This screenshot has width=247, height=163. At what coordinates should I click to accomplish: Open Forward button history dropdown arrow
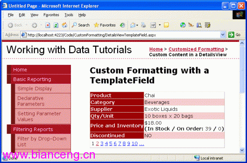[41, 25]
